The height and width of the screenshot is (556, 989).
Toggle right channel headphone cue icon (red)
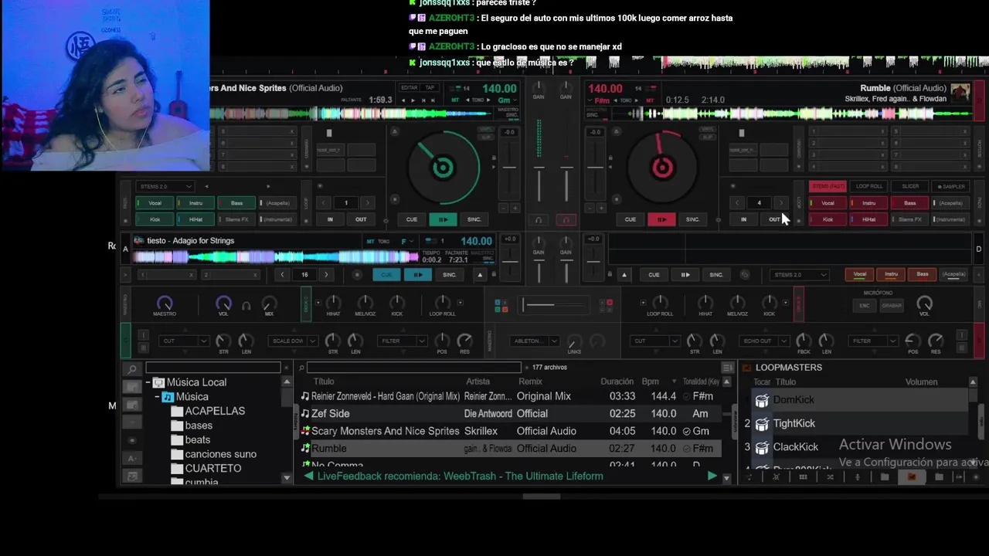coord(566,220)
